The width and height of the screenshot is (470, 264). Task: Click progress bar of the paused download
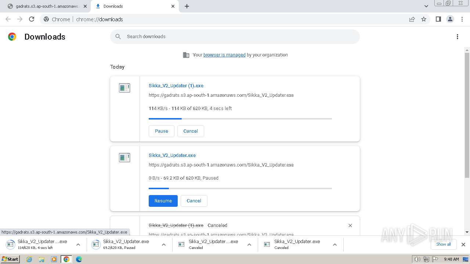[x=240, y=188]
